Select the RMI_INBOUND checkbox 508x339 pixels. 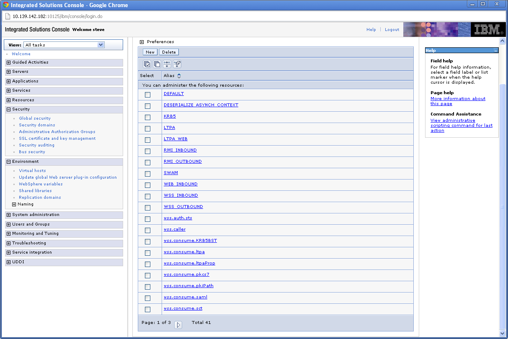147,151
